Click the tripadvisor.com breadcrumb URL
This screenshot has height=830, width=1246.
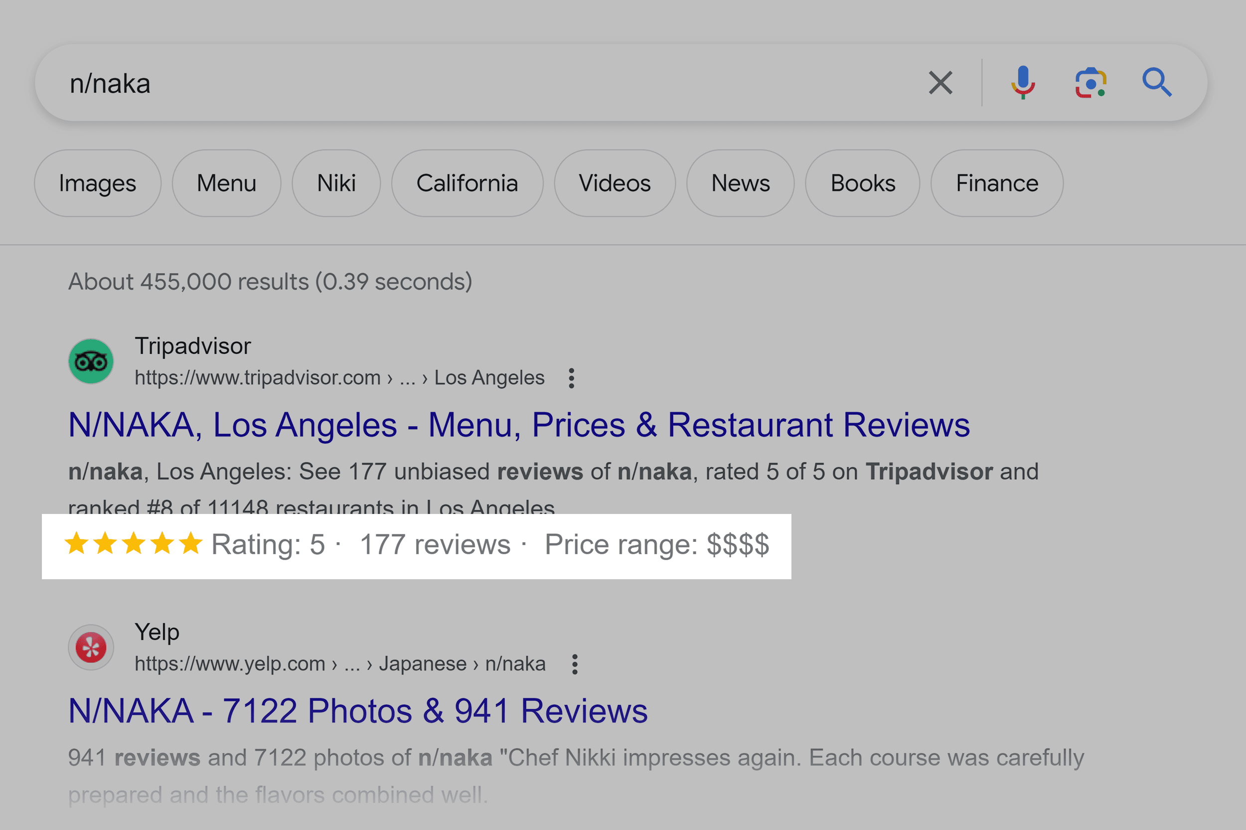[x=339, y=378]
